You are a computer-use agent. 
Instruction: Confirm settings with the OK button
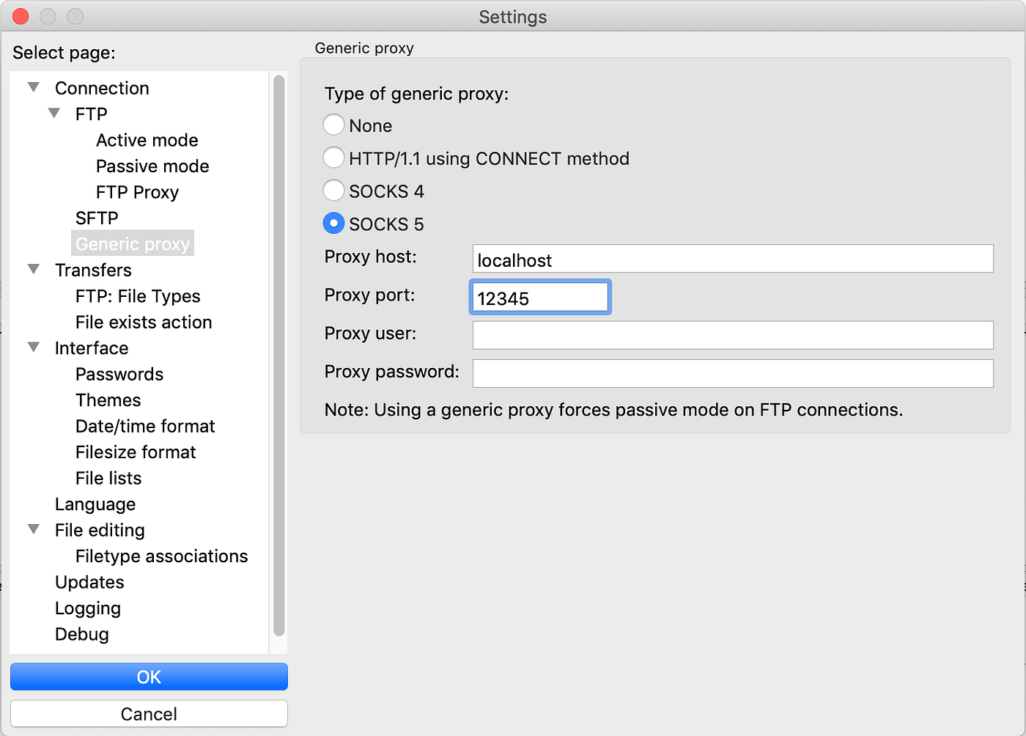point(149,677)
